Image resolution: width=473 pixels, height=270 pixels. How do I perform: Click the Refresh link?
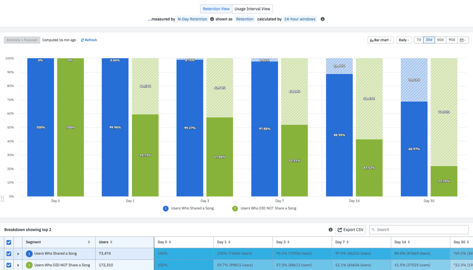click(89, 40)
